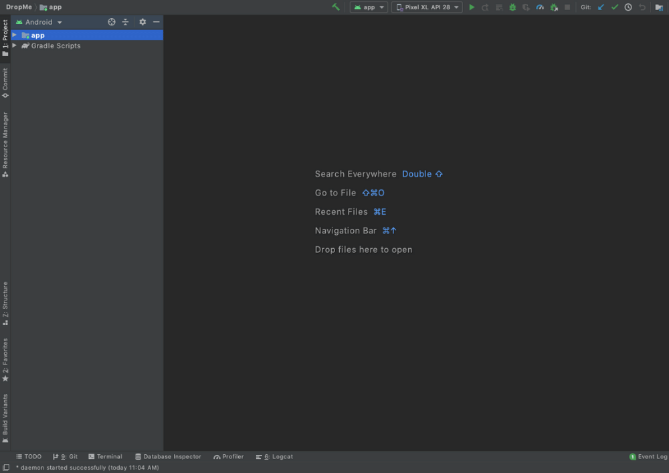Image resolution: width=669 pixels, height=473 pixels.
Task: Open the Database Inspector tool window
Action: [x=168, y=456]
